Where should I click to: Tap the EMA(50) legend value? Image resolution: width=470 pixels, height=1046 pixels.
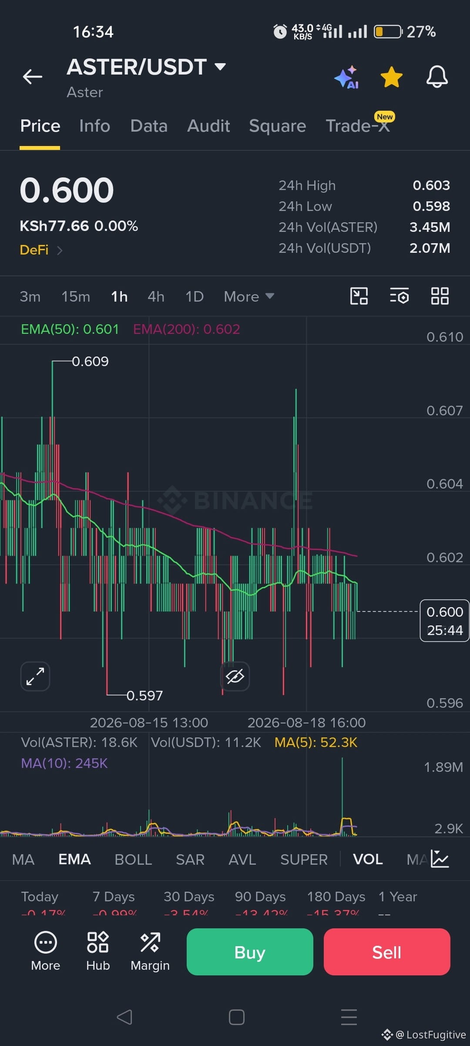pyautogui.click(x=70, y=329)
